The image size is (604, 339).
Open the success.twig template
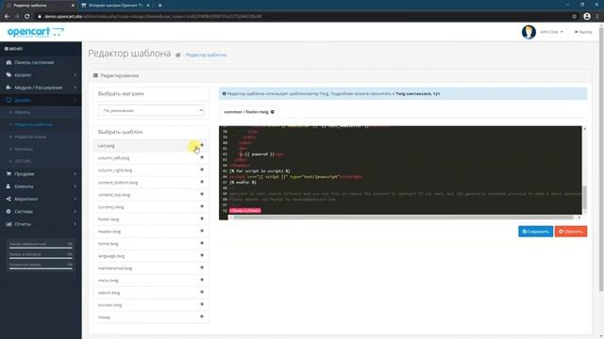[151, 305]
